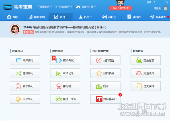Open 统计 bar chart icon
This screenshot has width=170, height=121.
tap(99, 86)
